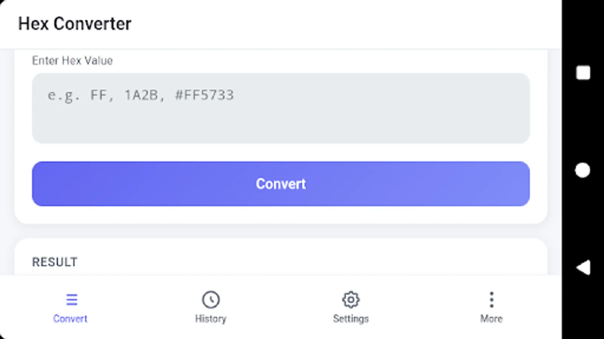The height and width of the screenshot is (339, 604).
Task: Open recent apps with the square button
Action: 582,72
